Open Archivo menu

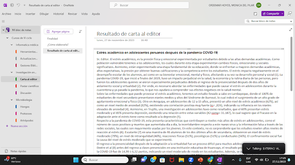point(6,14)
